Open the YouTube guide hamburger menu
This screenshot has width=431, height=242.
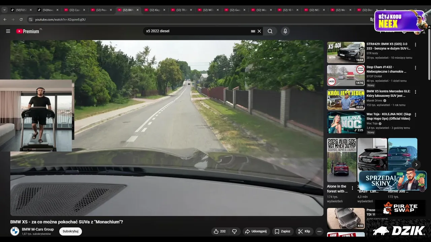pos(8,31)
